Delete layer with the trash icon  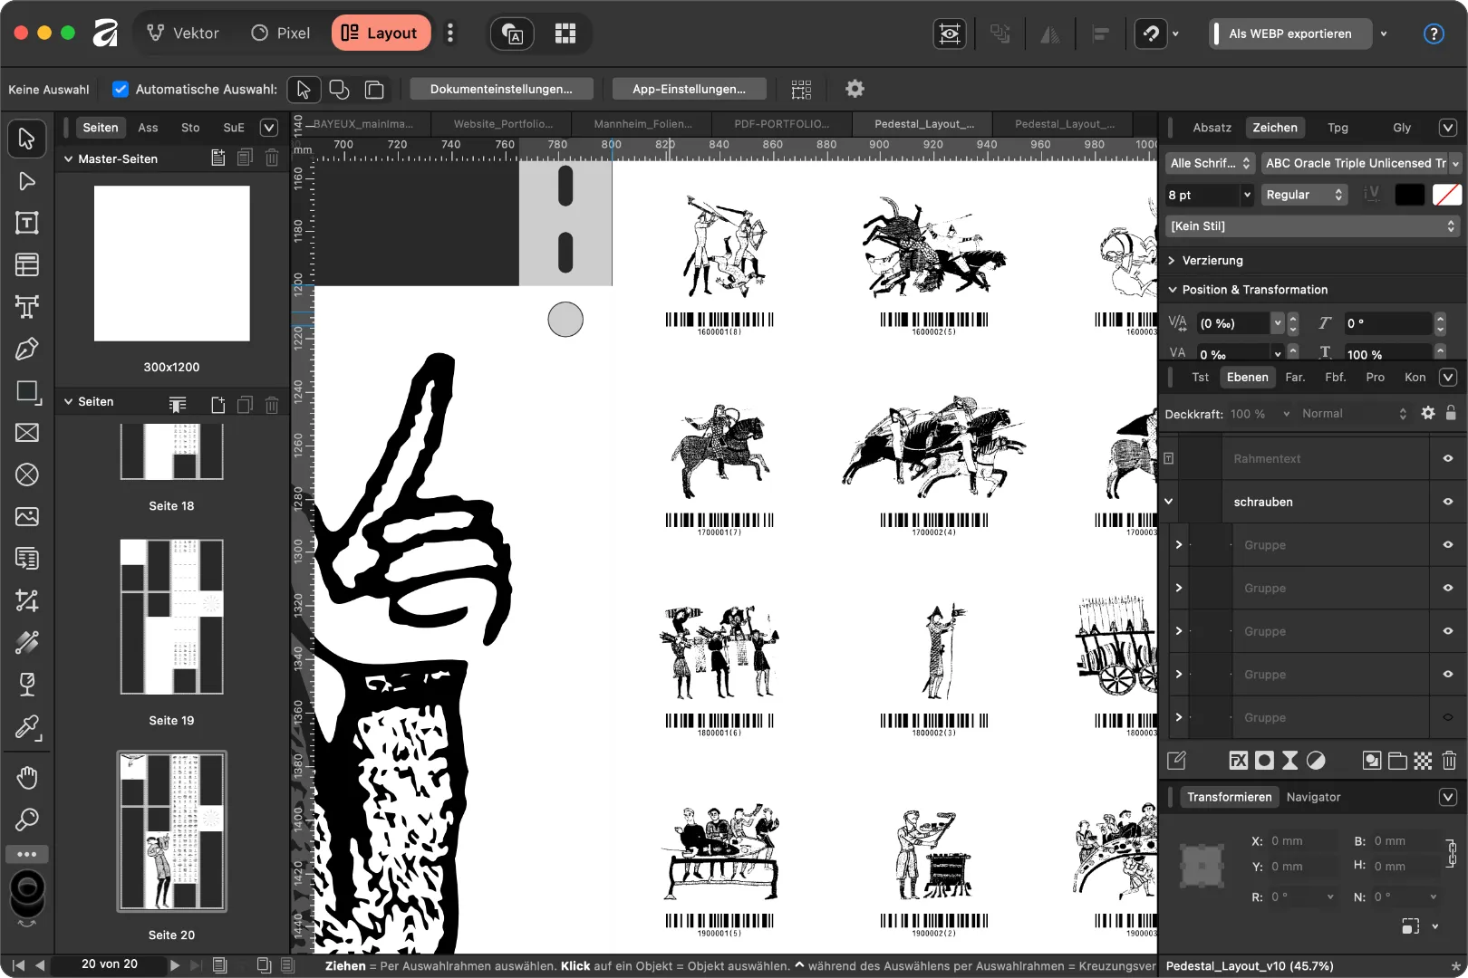point(1451,761)
